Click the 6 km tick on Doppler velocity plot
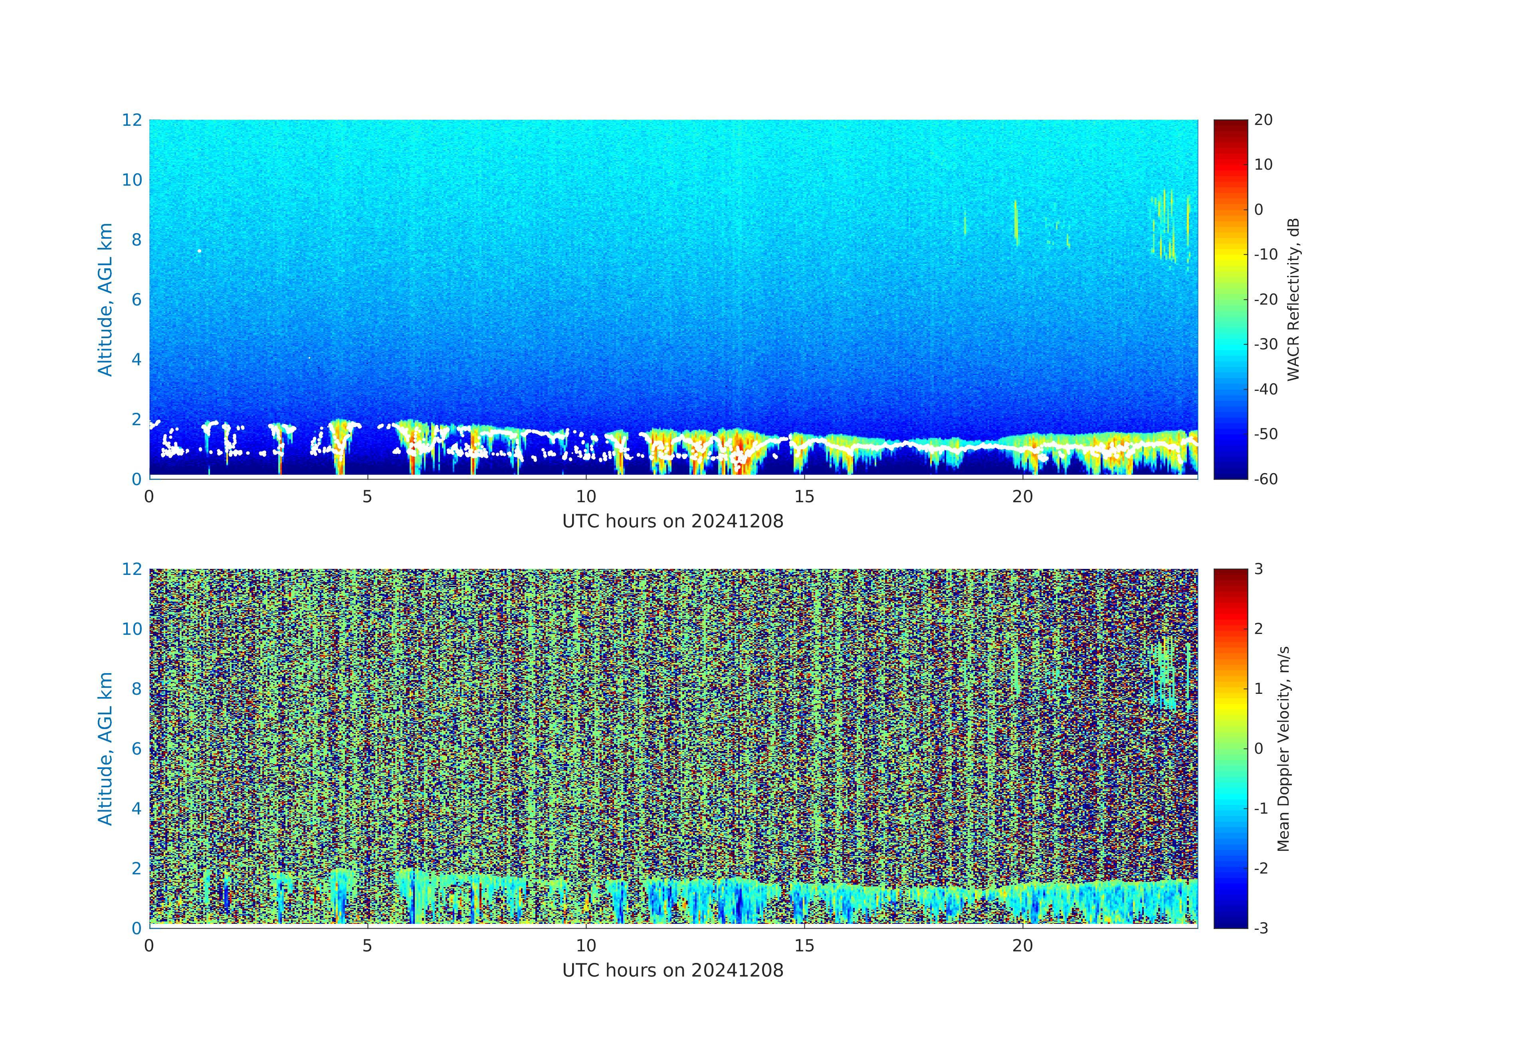Image resolution: width=1527 pixels, height=1048 pixels. (136, 749)
